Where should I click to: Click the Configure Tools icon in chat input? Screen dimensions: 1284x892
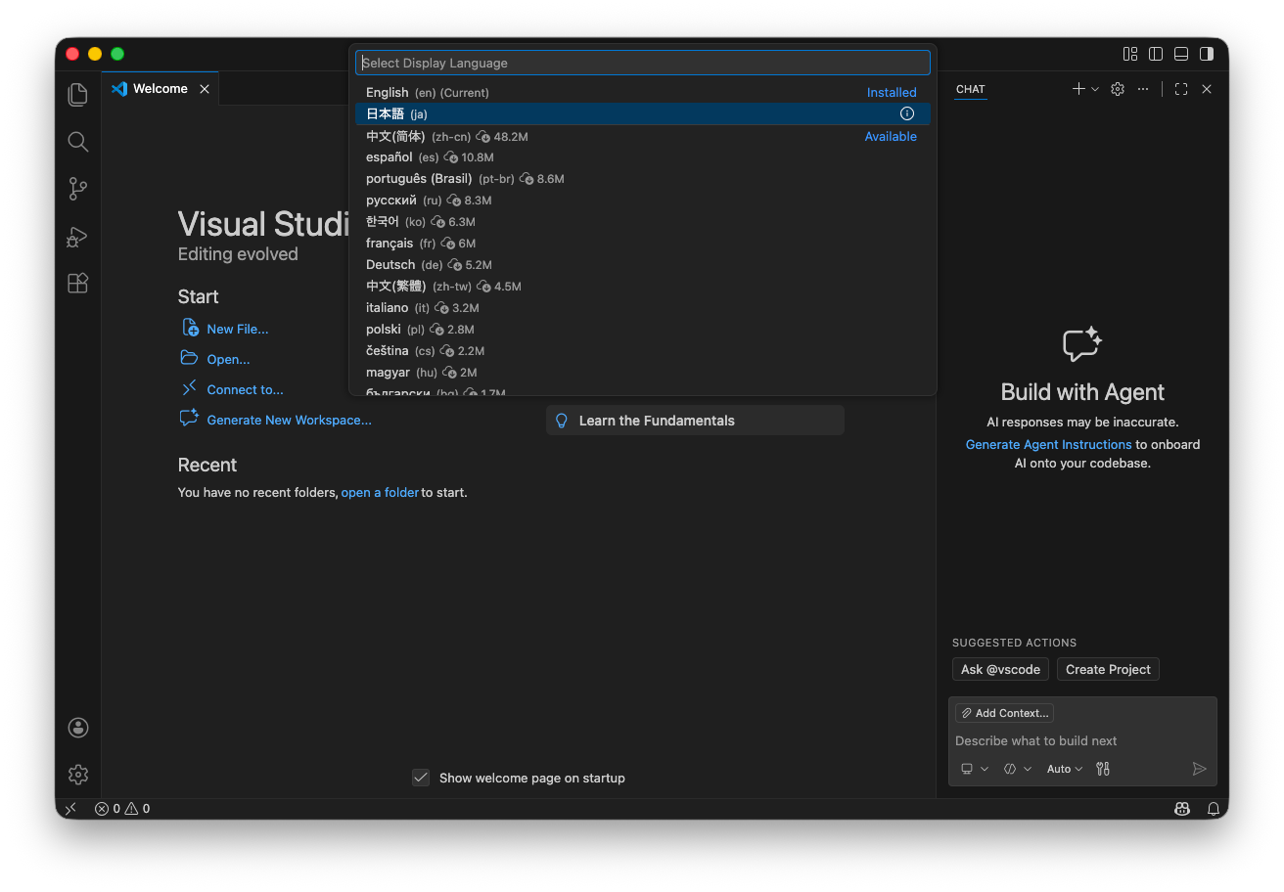point(1103,769)
